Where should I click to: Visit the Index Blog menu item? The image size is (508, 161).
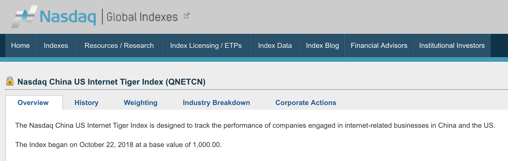(x=322, y=45)
